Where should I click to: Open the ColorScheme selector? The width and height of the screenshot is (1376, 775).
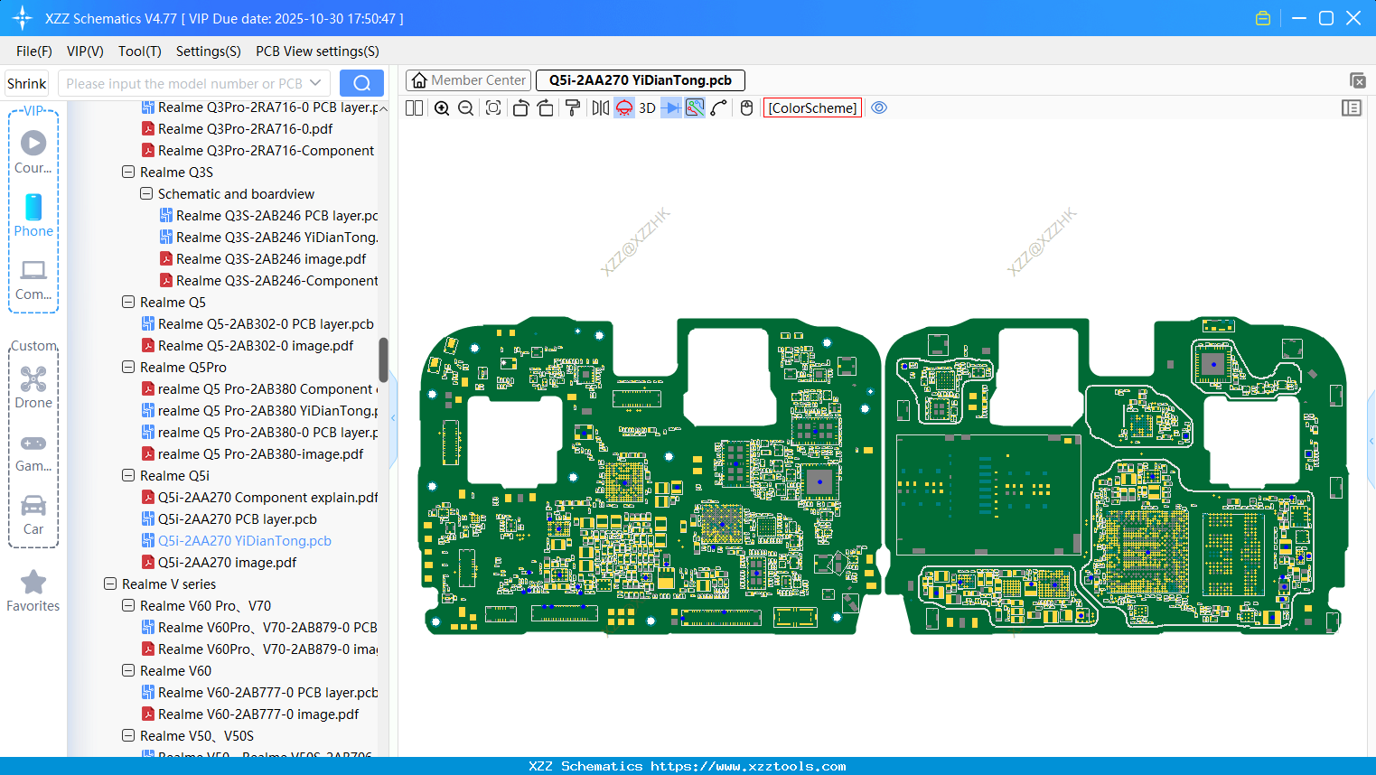812,108
